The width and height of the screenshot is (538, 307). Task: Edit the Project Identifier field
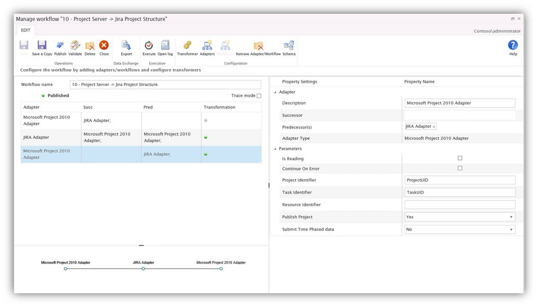click(x=460, y=180)
